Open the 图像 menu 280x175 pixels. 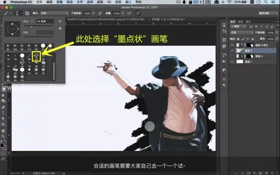(x=60, y=2)
